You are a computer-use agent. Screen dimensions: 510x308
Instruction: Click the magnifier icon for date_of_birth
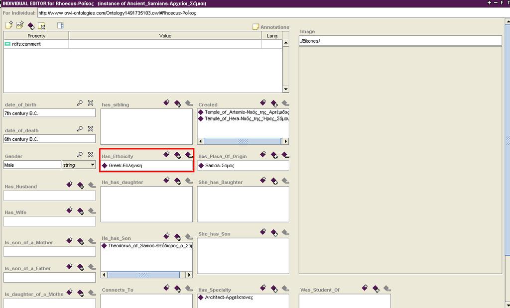click(80, 103)
